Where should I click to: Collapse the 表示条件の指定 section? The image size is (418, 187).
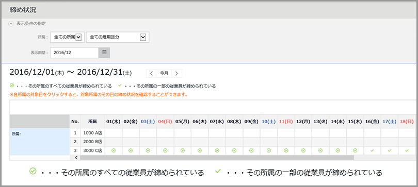tap(11, 24)
